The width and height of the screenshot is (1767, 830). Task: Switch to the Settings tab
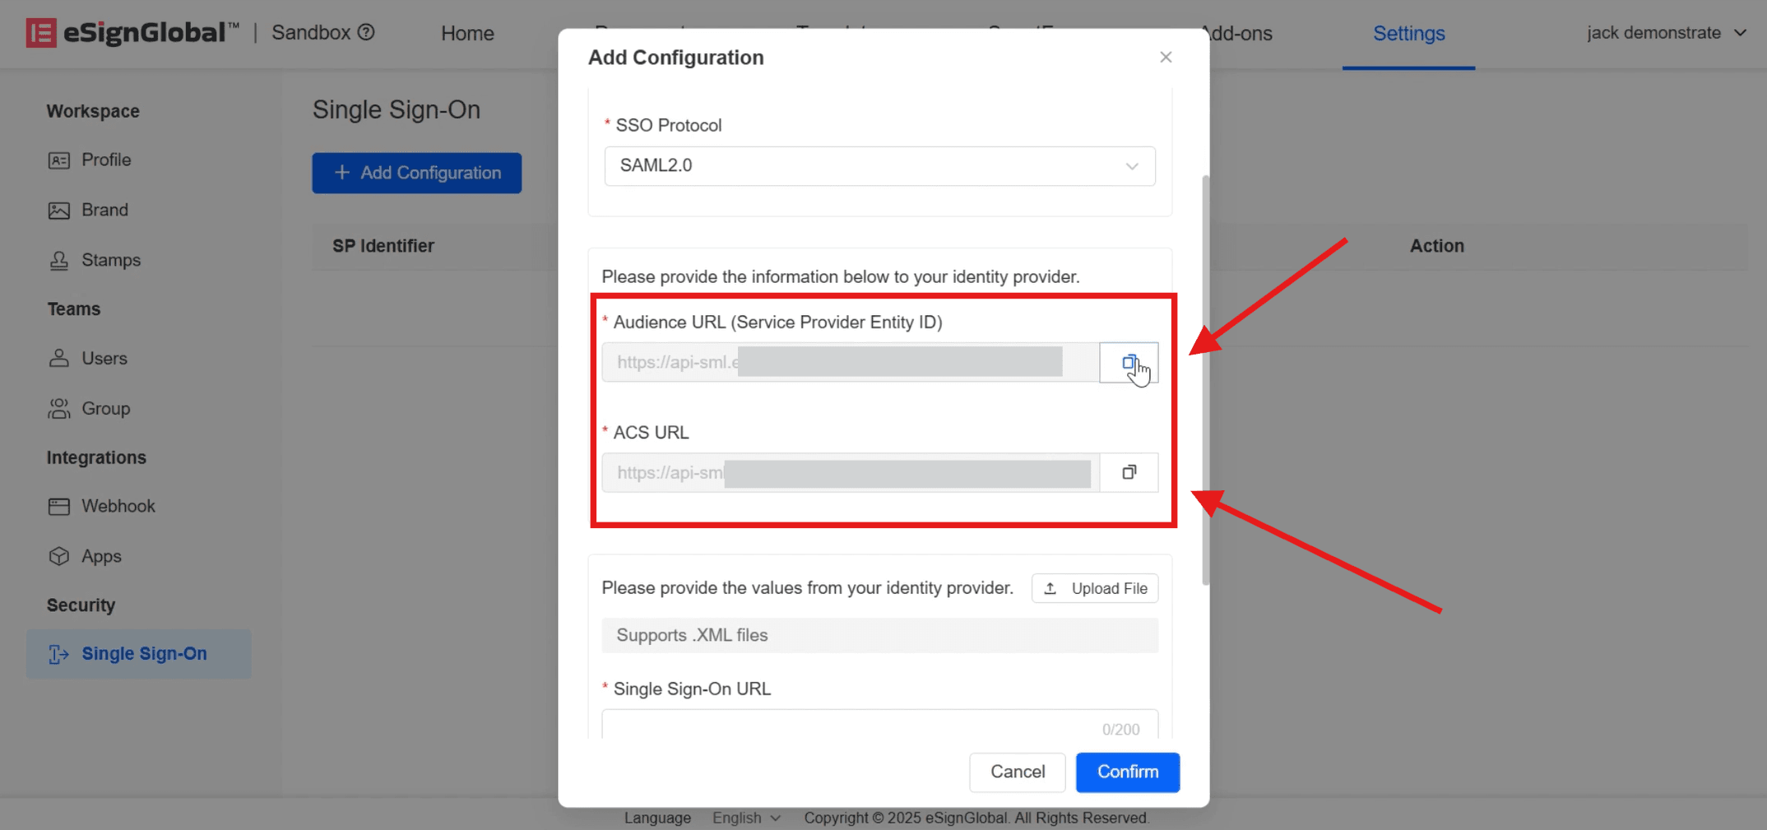[x=1408, y=34]
